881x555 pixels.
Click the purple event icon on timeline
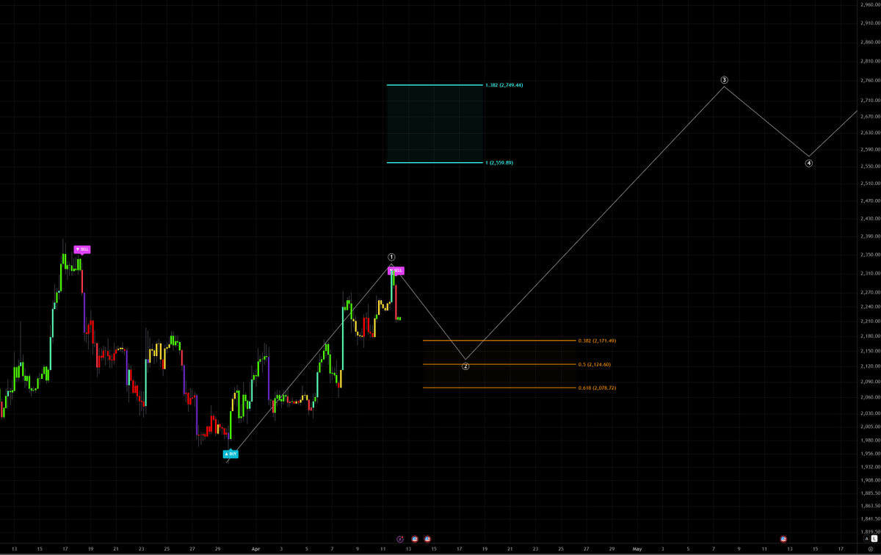click(400, 539)
